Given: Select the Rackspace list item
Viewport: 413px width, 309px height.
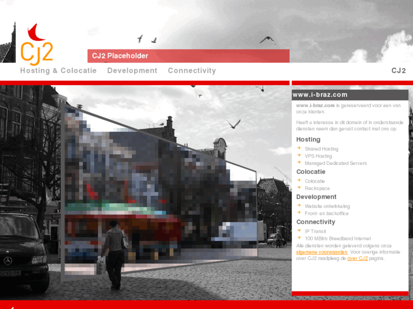Looking at the screenshot, I should click(317, 188).
